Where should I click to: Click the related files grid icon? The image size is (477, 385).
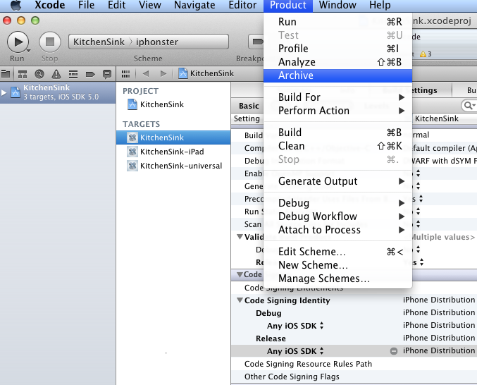[125, 73]
